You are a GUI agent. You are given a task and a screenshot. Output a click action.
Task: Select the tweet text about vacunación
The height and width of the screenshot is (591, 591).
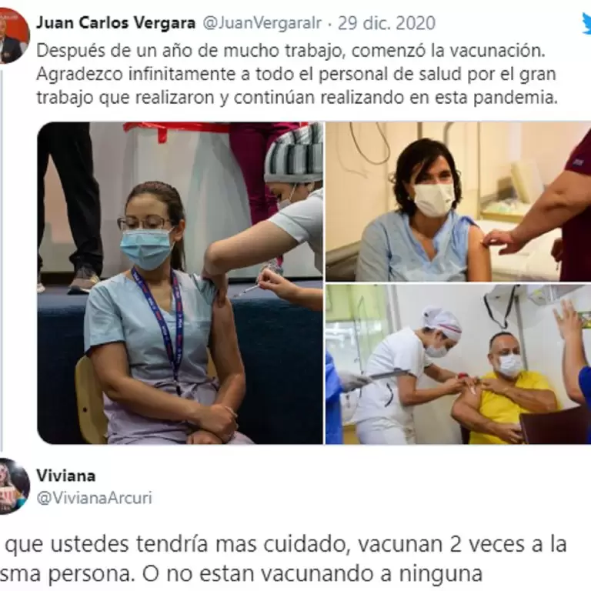297,74
